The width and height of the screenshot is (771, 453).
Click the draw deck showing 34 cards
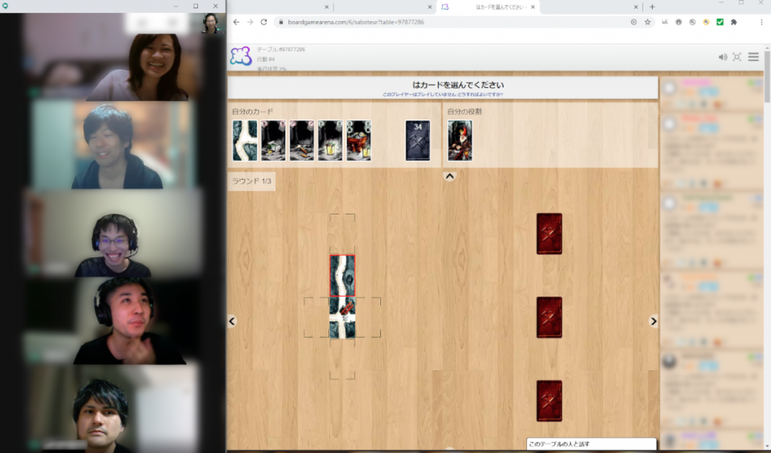click(418, 141)
